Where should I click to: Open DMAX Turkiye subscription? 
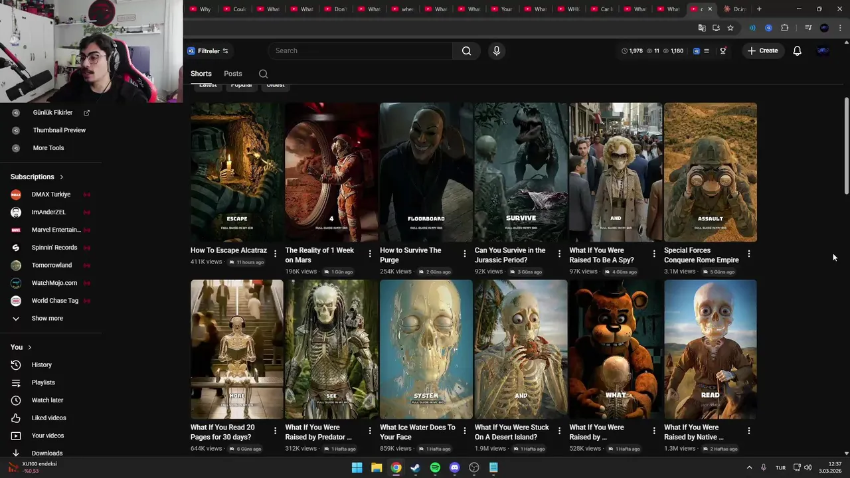[51, 195]
